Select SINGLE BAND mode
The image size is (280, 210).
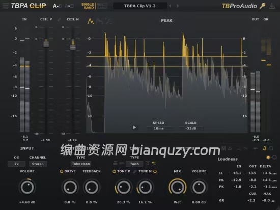[x=88, y=6]
